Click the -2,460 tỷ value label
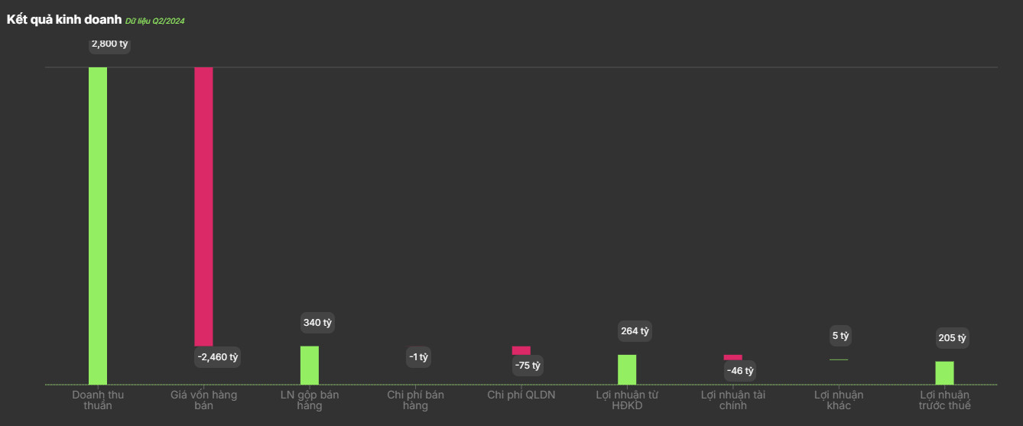Image resolution: width=1023 pixels, height=426 pixels. pos(218,357)
